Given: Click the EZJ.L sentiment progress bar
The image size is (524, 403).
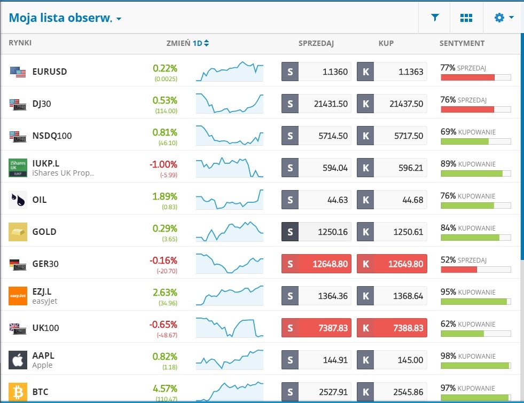Looking at the screenshot, I should (x=475, y=302).
